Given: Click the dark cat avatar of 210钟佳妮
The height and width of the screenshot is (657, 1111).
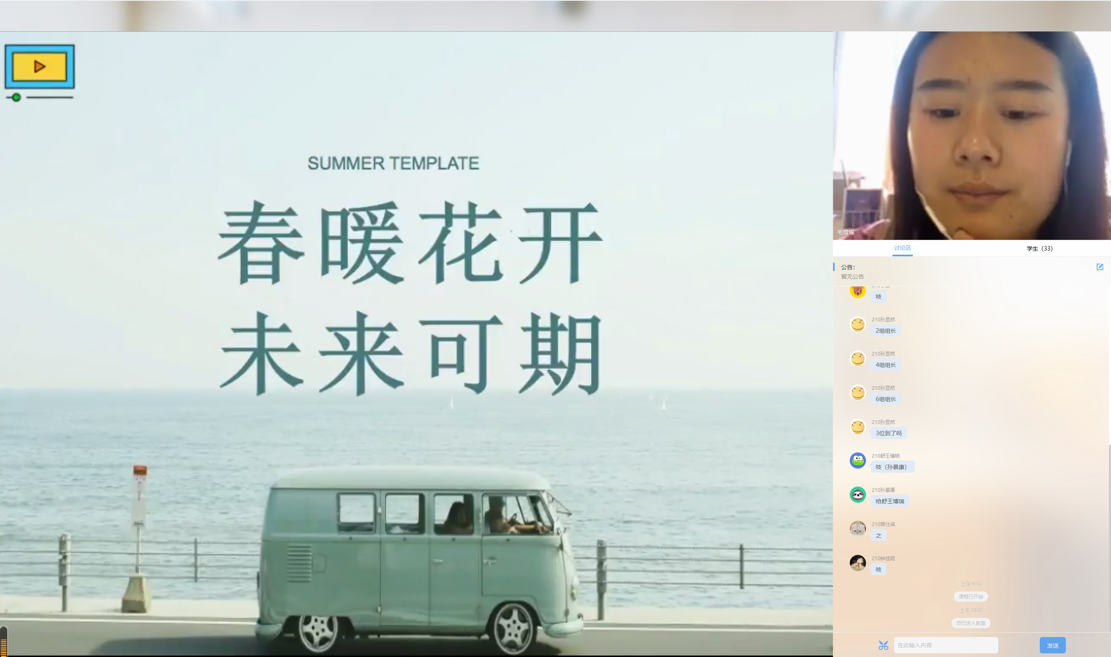Looking at the screenshot, I should point(857,563).
